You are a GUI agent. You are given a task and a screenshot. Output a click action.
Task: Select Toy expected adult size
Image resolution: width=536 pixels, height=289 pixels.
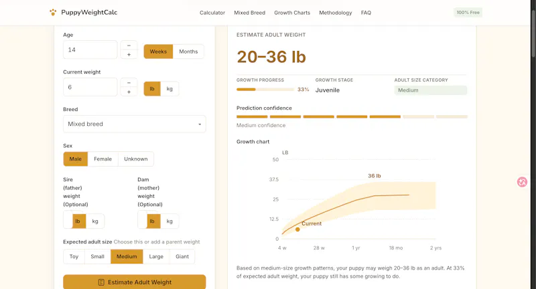pyautogui.click(x=74, y=257)
